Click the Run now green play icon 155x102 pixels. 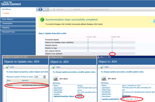point(54,10)
